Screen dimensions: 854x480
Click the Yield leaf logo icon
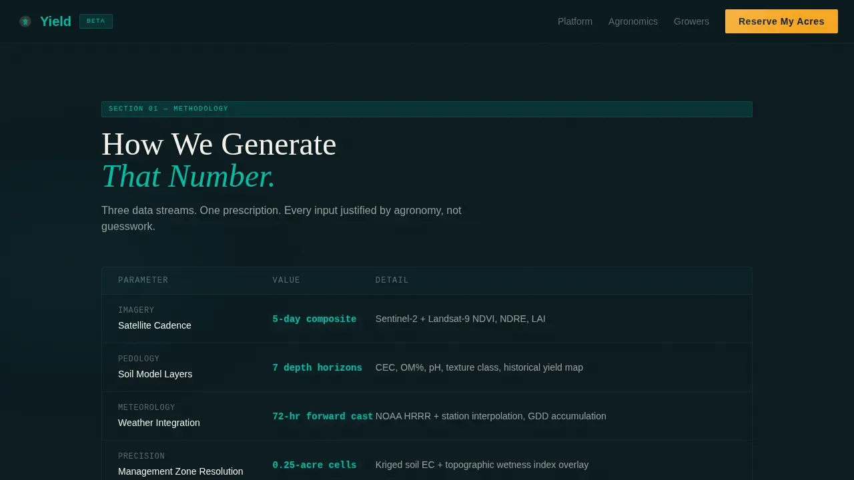tap(25, 21)
